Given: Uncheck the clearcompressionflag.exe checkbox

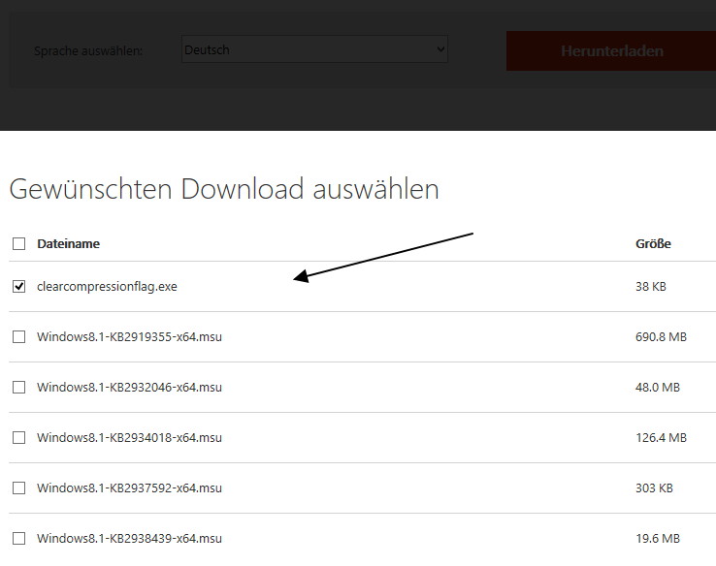Looking at the screenshot, I should point(18,287).
